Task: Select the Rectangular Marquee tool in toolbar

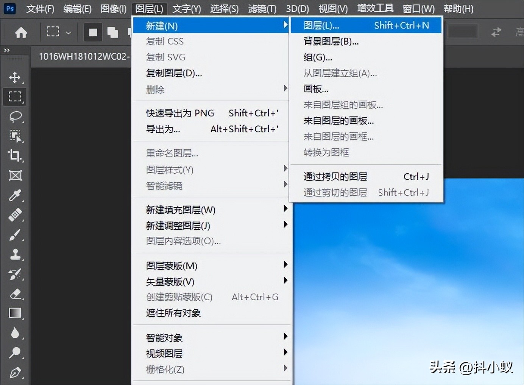Action: click(x=15, y=96)
